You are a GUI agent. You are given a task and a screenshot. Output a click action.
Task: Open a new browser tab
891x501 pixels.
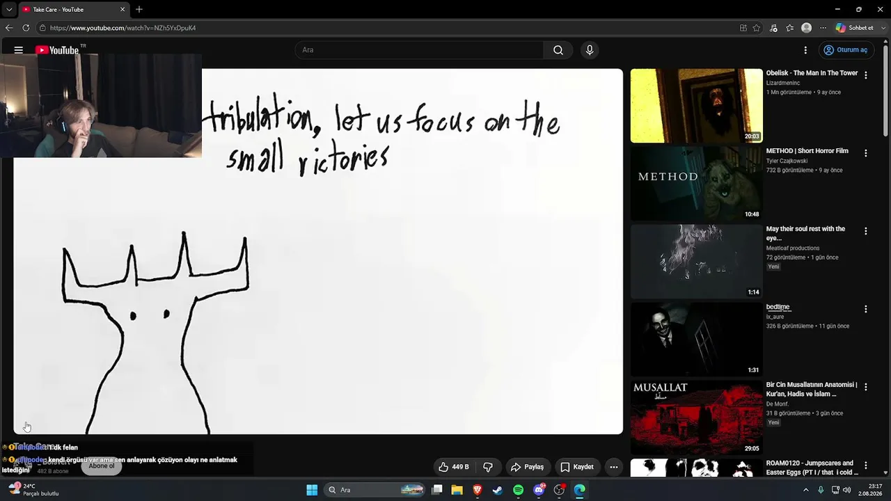click(139, 9)
